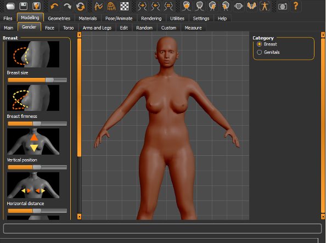Click the left panel scrollbar down arrow
This screenshot has width=326, height=243.
[x=79, y=217]
